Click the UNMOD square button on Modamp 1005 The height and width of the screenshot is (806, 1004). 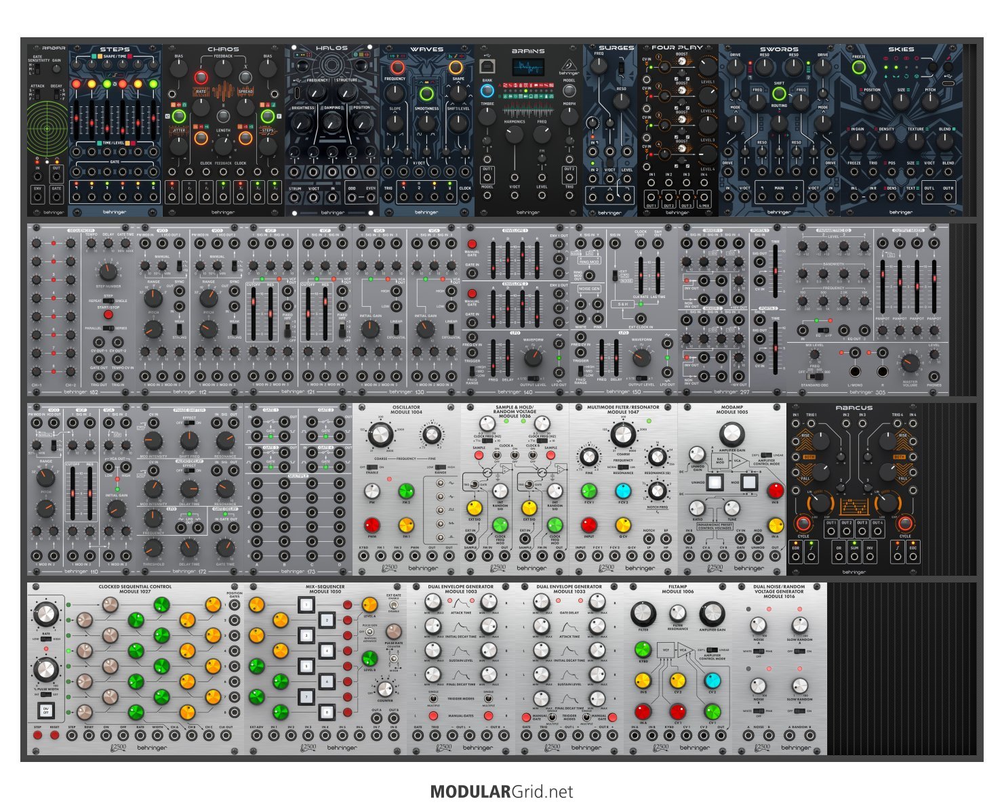point(714,483)
